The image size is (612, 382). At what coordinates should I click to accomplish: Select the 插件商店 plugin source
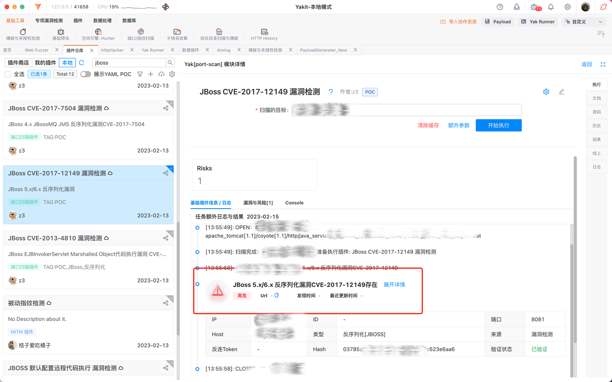(18, 63)
